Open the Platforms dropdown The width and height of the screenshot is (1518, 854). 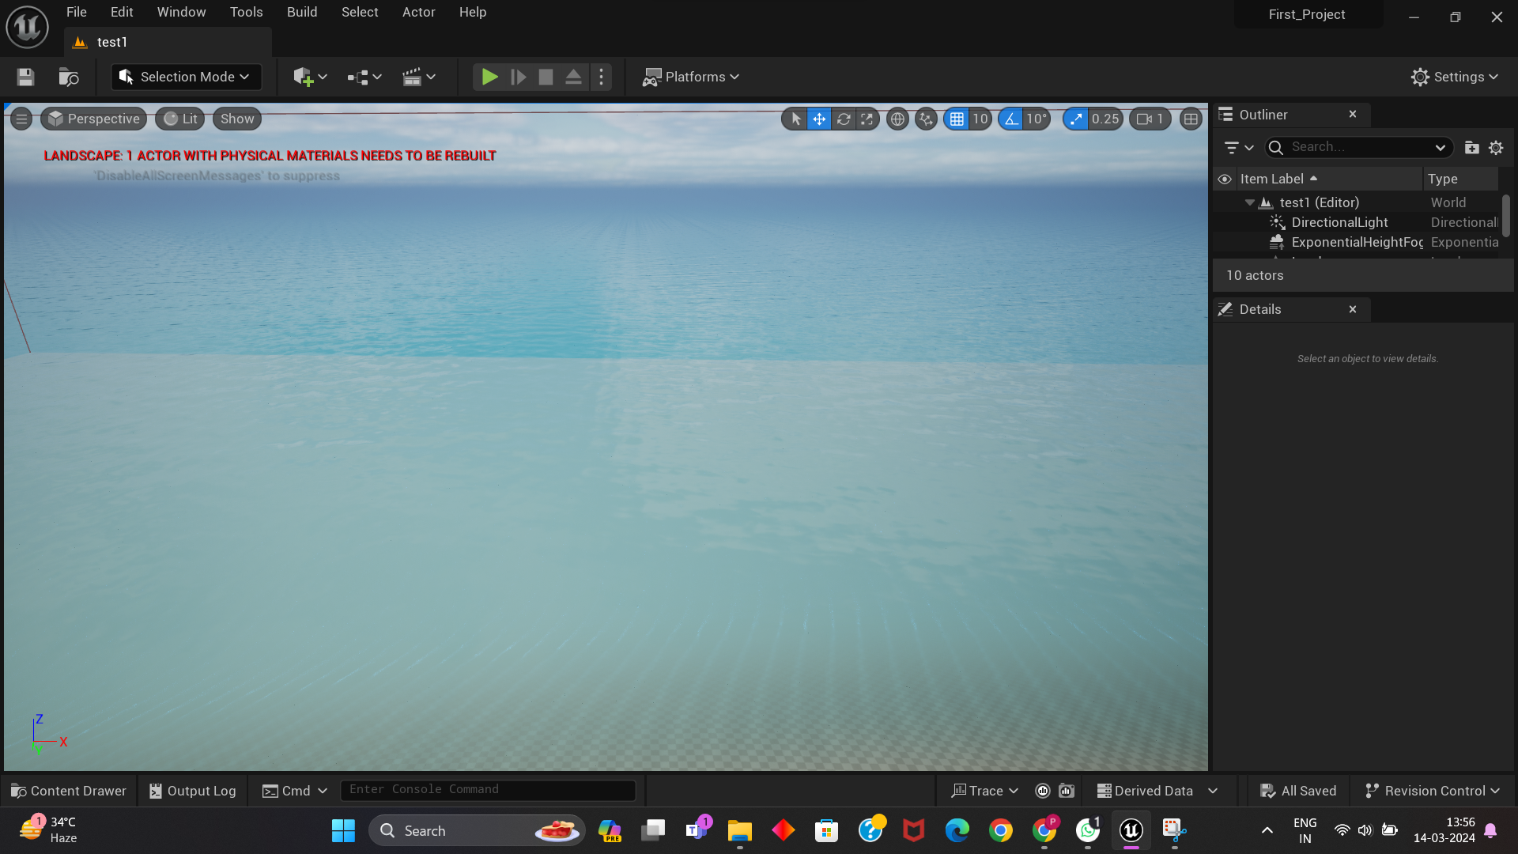[690, 77]
